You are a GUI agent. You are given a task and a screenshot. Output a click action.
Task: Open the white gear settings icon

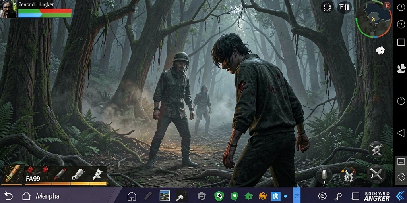point(380,50)
